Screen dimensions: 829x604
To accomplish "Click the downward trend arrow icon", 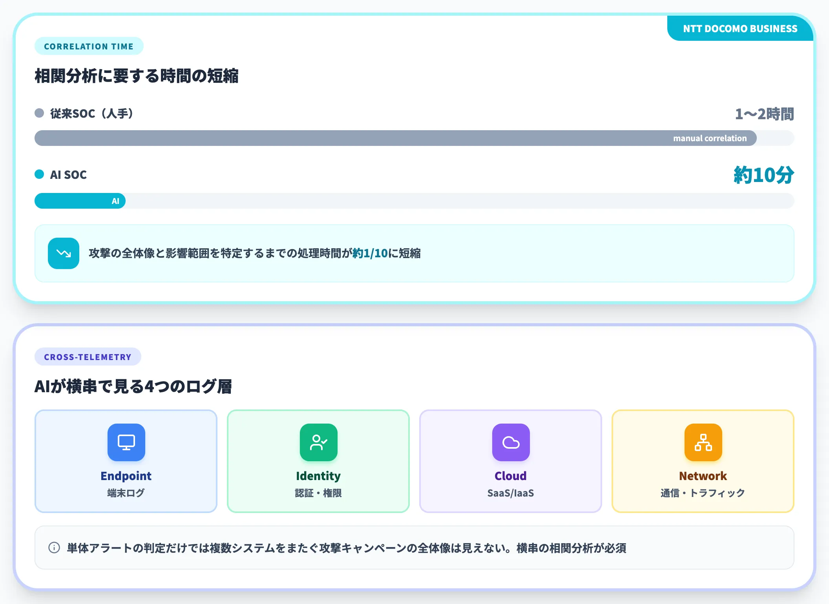I will pos(64,253).
